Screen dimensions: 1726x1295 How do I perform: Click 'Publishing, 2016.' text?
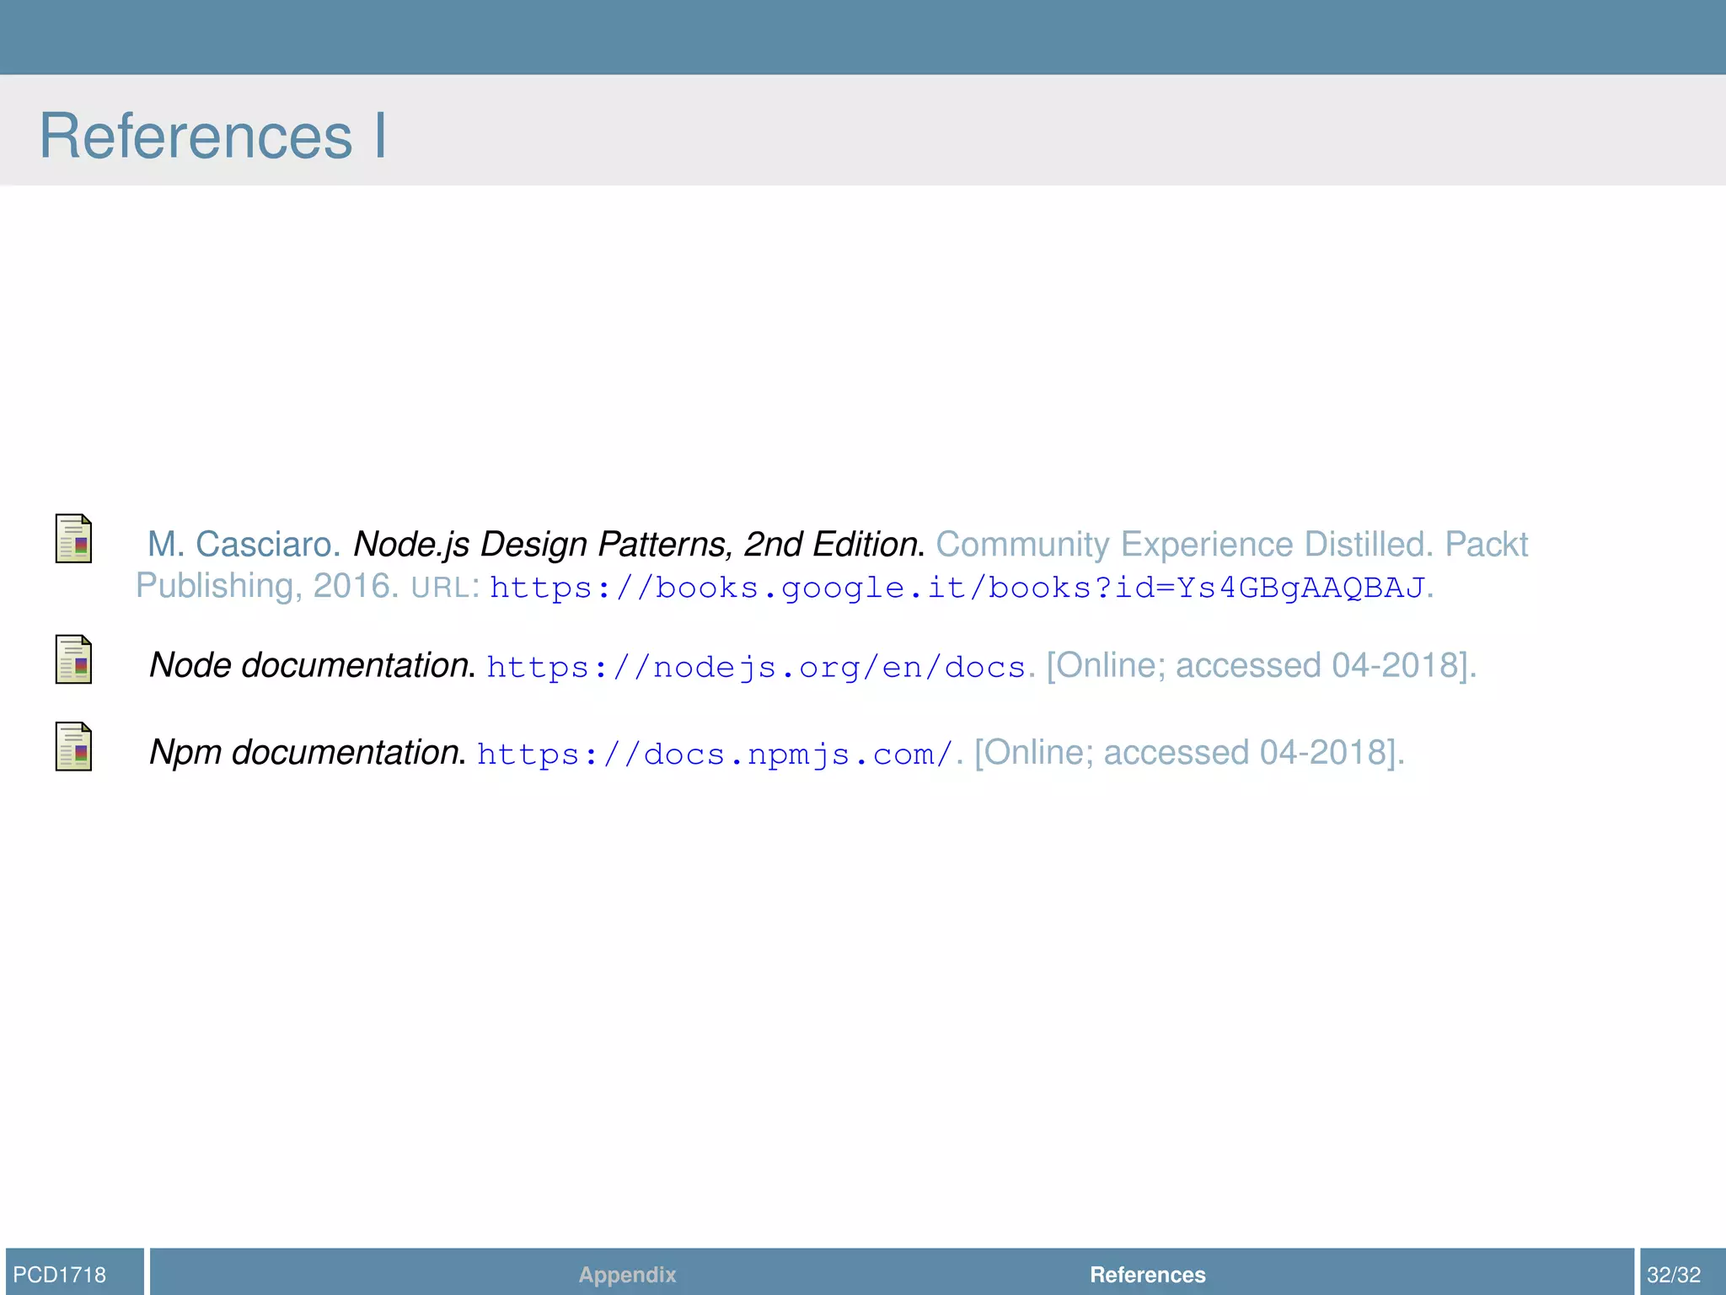[267, 585]
